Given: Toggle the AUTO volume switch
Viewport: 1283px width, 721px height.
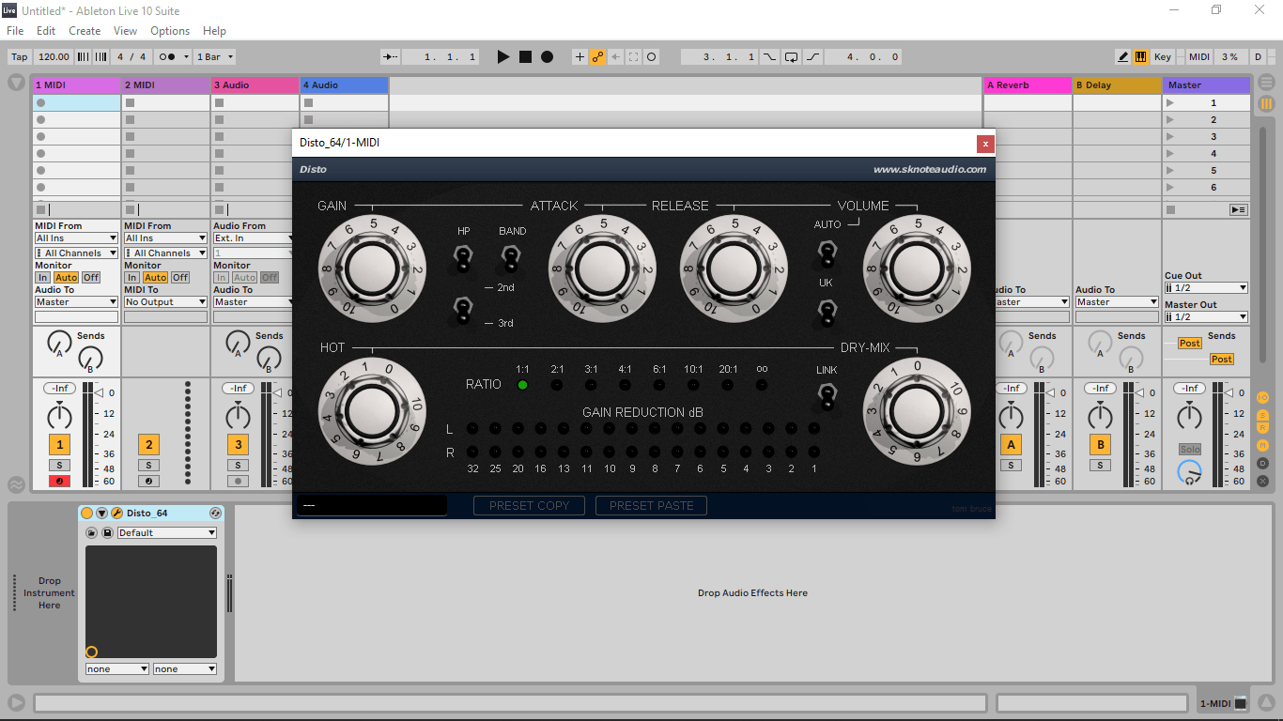Looking at the screenshot, I should click(827, 252).
